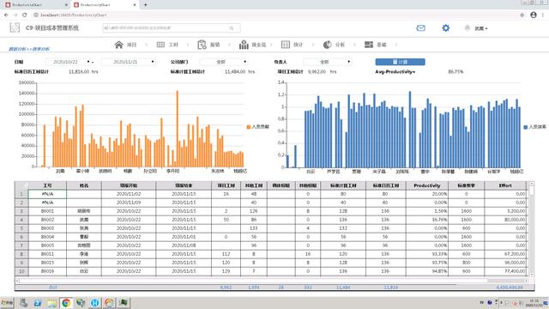Open a new browser tab with plus

(x=145, y=5)
